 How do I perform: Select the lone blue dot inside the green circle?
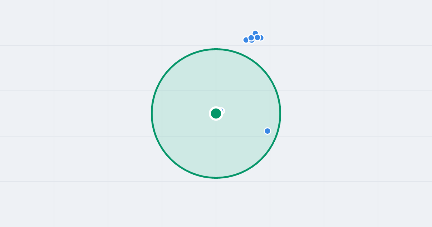click(267, 131)
